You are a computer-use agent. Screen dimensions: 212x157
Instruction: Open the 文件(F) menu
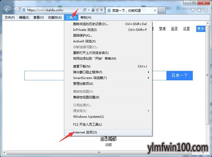(10, 18)
